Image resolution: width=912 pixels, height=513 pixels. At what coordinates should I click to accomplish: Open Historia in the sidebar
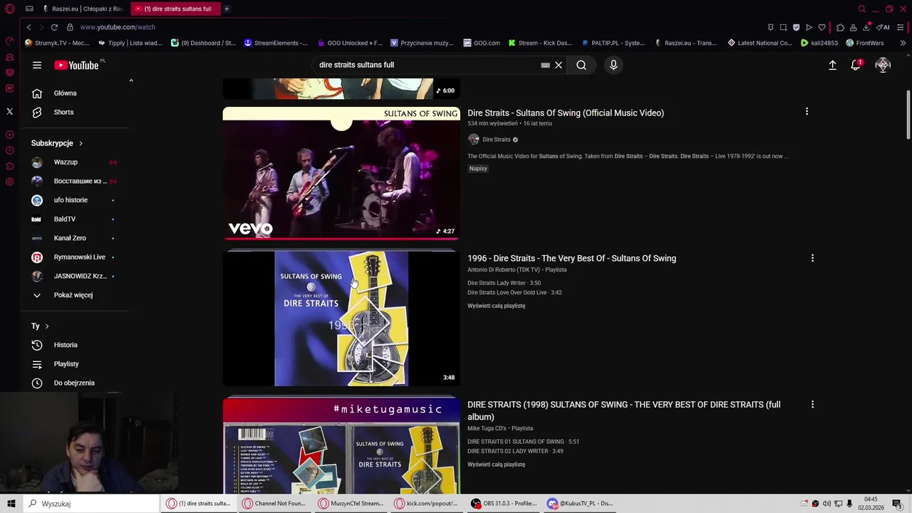click(x=66, y=345)
